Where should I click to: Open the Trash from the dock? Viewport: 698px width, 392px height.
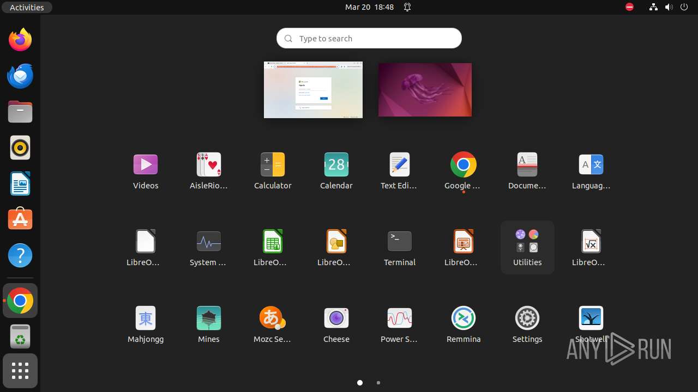(x=20, y=336)
